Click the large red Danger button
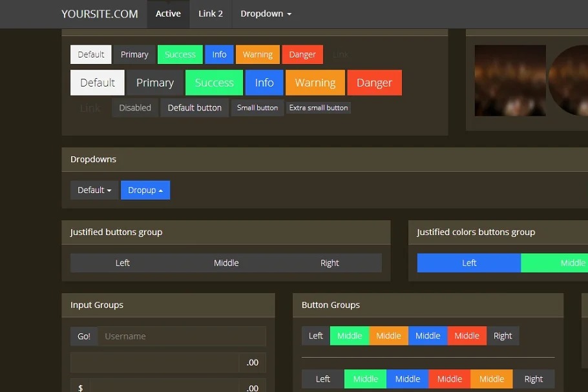Screen dimensions: 588x392 coord(374,83)
